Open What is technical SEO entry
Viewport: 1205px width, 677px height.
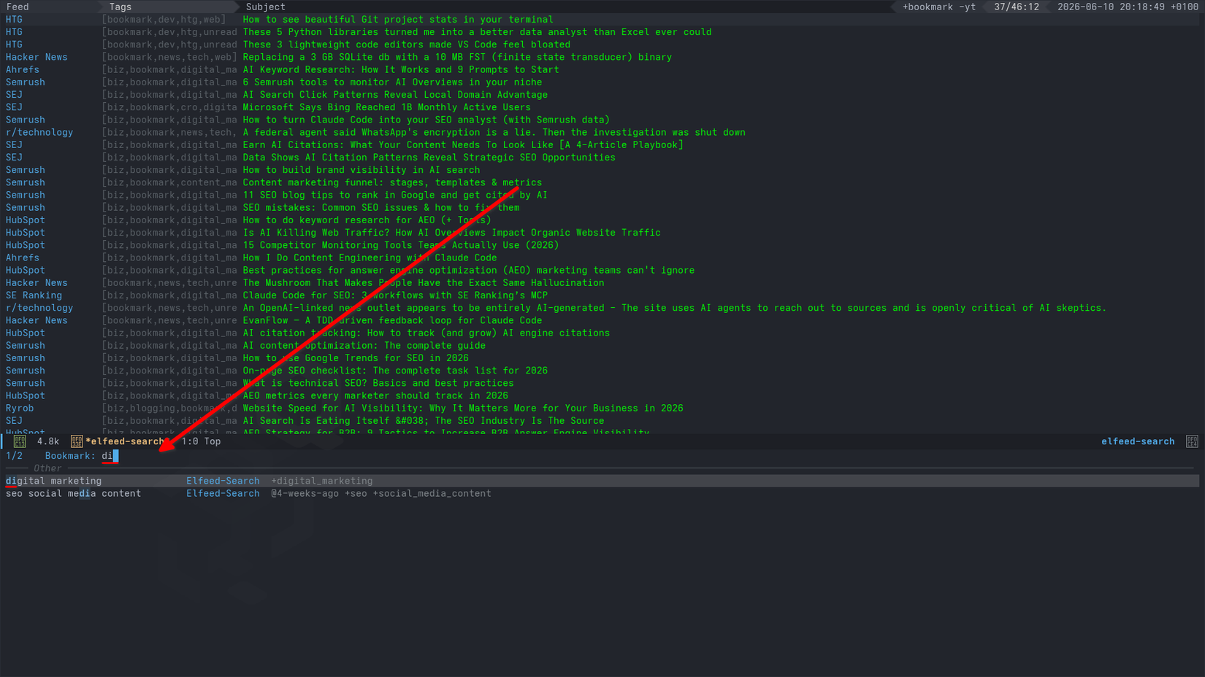[x=378, y=384]
